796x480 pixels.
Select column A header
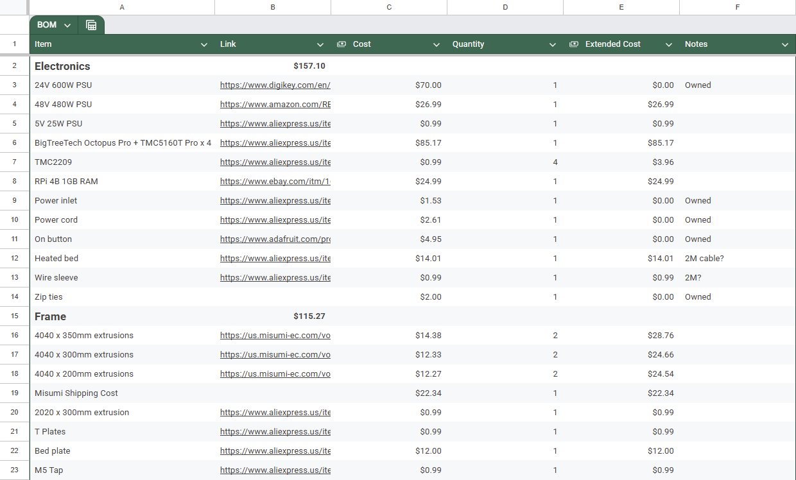tap(122, 7)
